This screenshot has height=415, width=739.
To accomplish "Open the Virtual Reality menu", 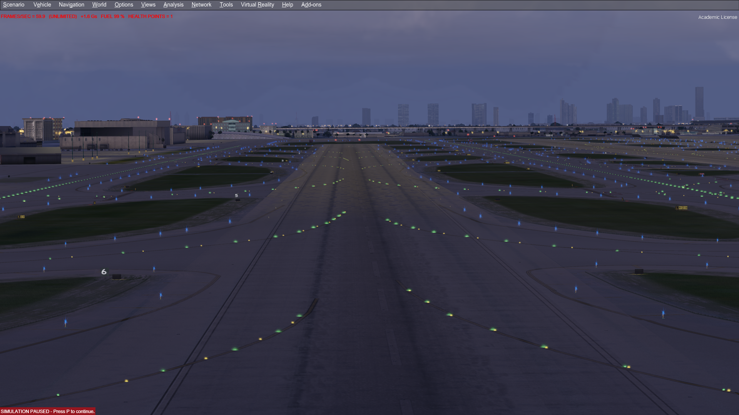I will point(257,5).
